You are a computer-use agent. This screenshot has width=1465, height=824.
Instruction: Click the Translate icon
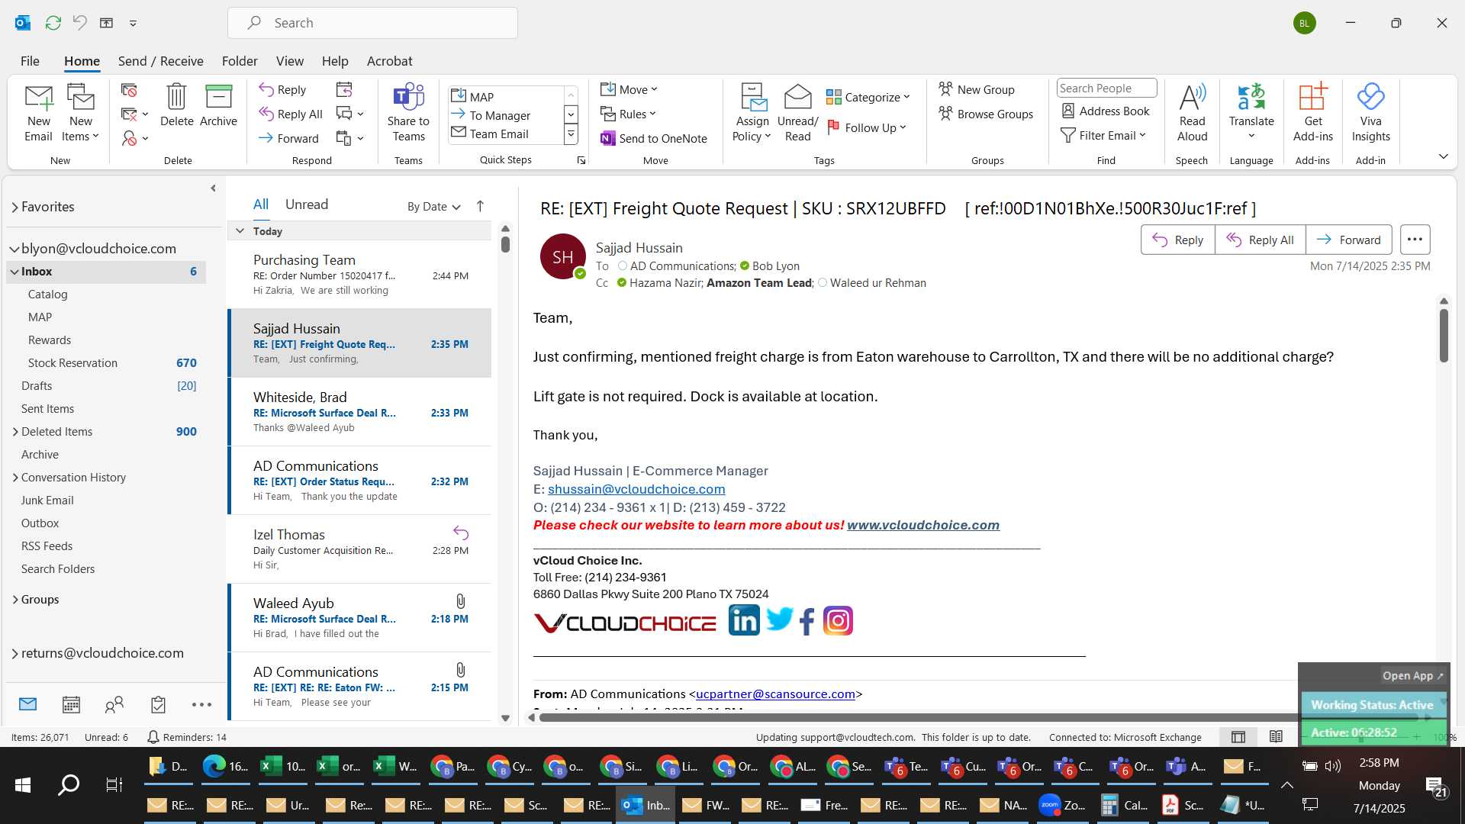tap(1251, 112)
